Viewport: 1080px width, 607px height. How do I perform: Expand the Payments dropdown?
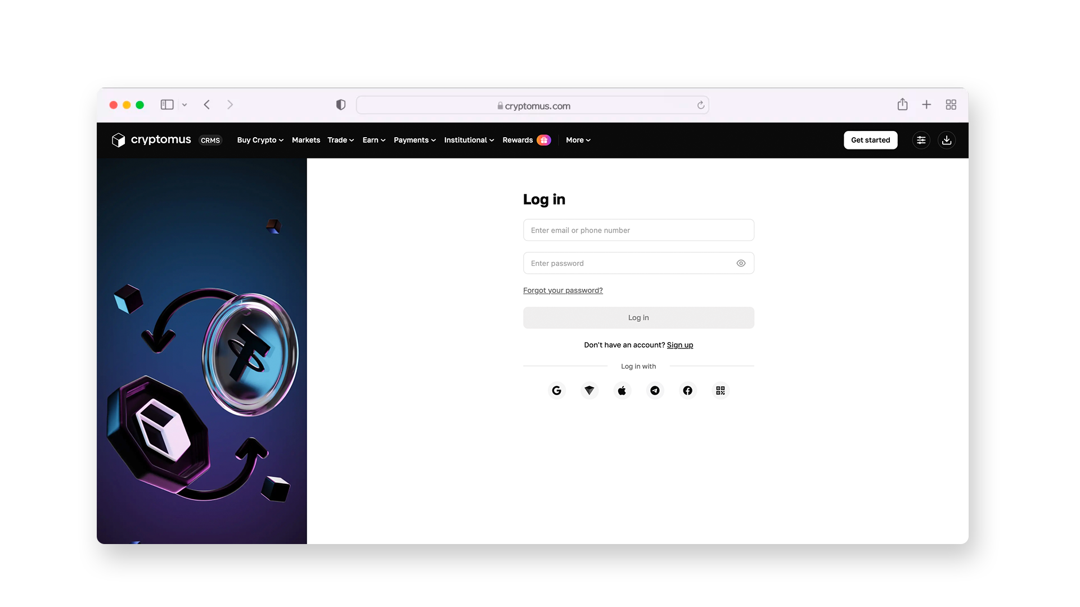click(415, 140)
